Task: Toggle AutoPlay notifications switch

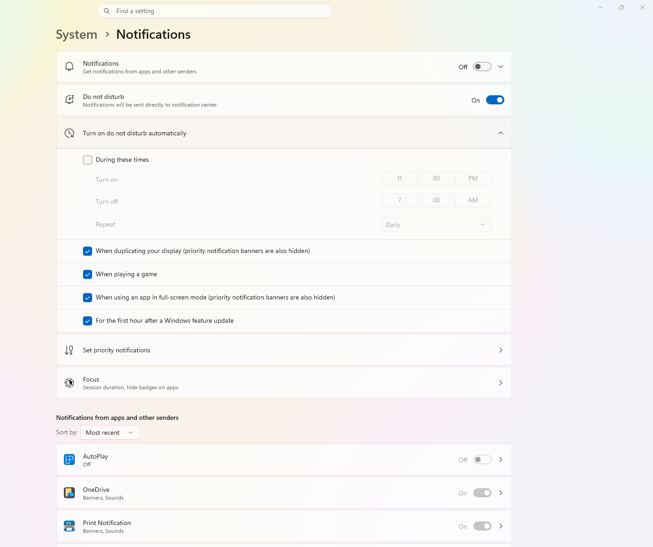Action: (482, 459)
